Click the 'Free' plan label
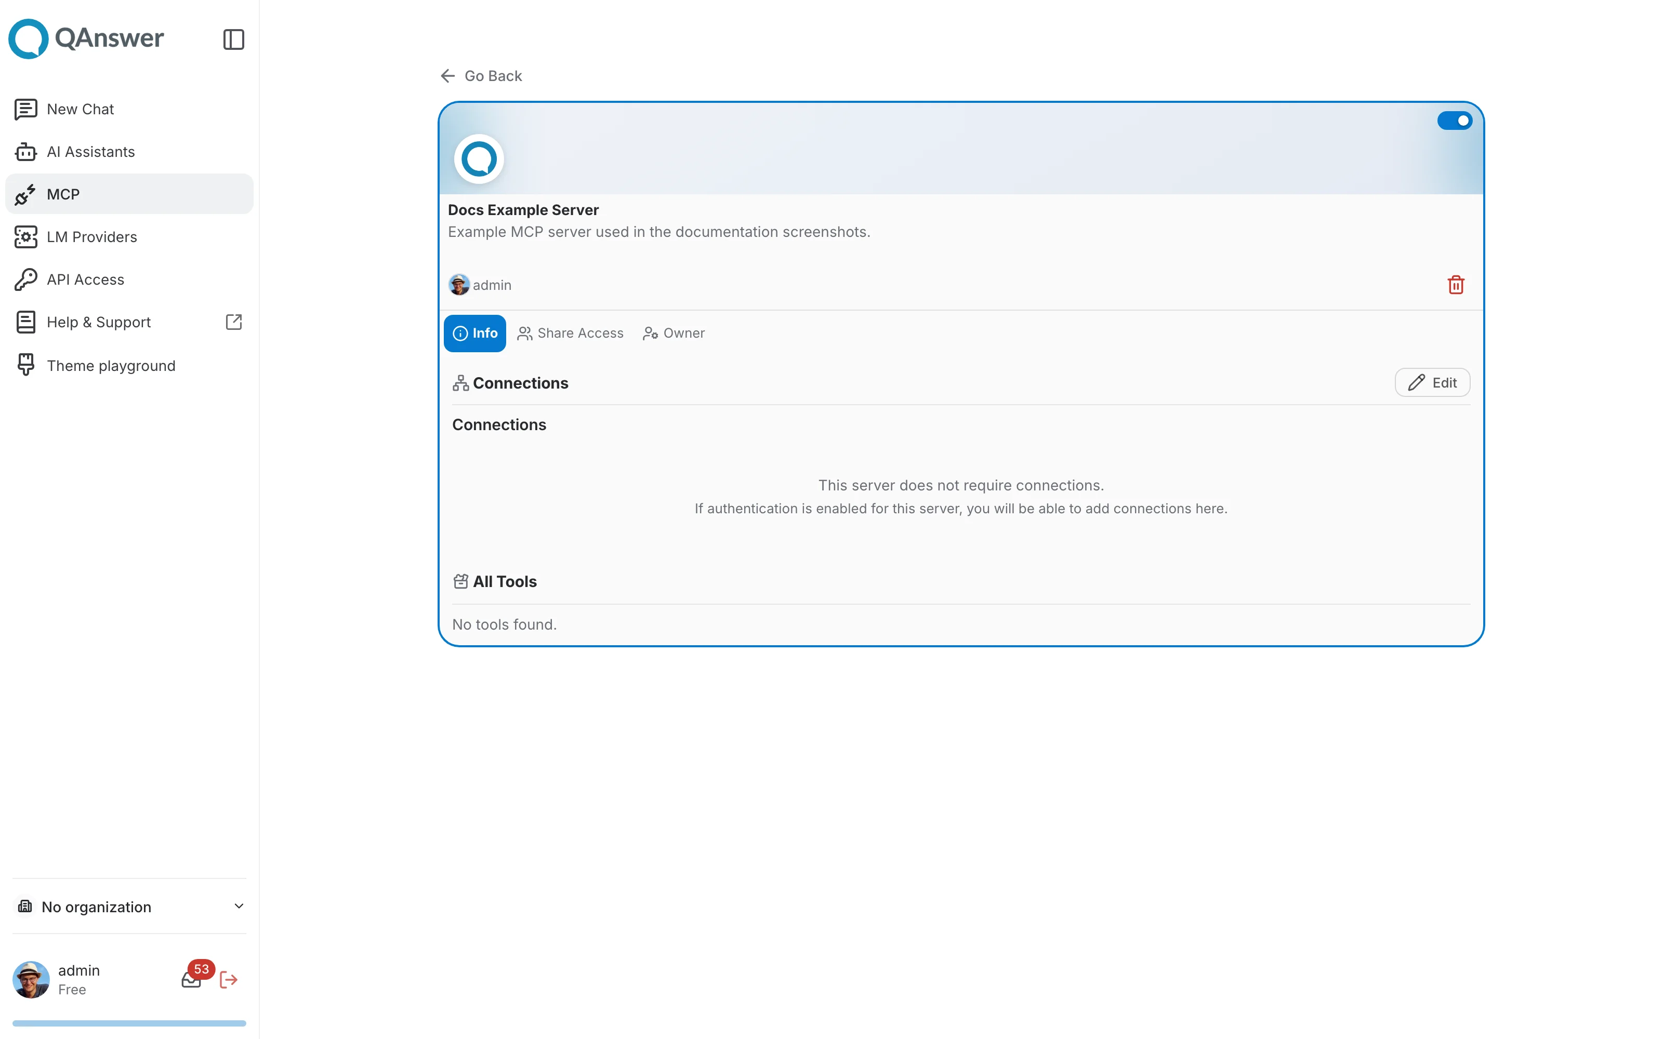The height and width of the screenshot is (1039, 1663). pyautogui.click(x=72, y=990)
